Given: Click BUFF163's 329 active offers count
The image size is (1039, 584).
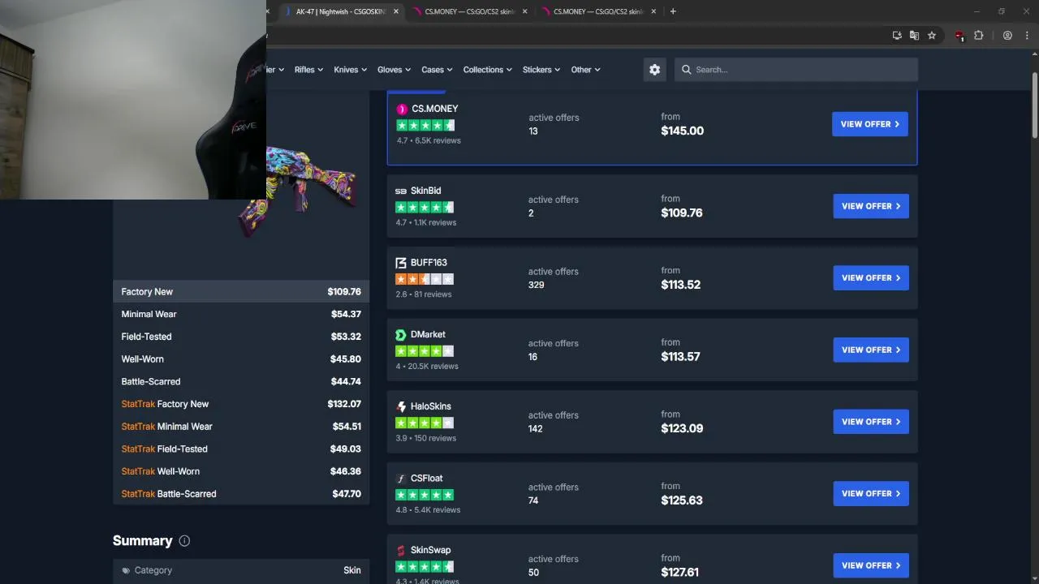Looking at the screenshot, I should tap(536, 285).
